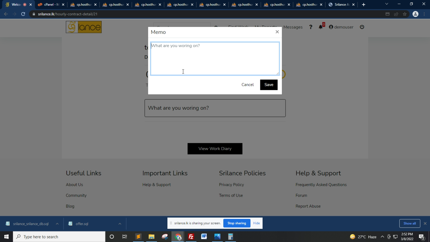Image resolution: width=430 pixels, height=242 pixels.
Task: Bookmark this page with star icon
Action: pos(405,14)
